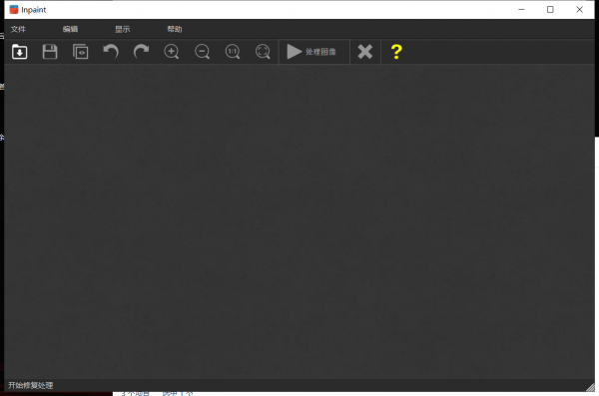Image resolution: width=599 pixels, height=396 pixels.
Task: Open the 编辑 menu
Action: pyautogui.click(x=70, y=29)
